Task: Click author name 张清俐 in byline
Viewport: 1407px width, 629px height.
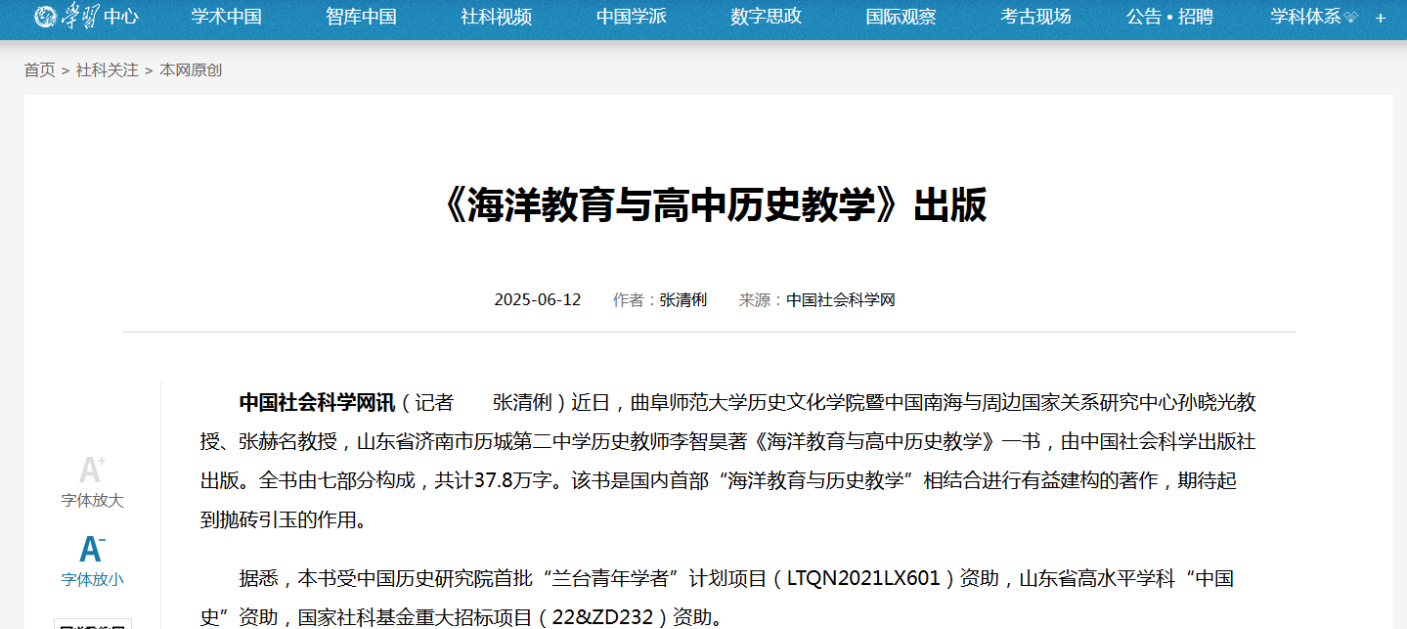Action: (683, 300)
